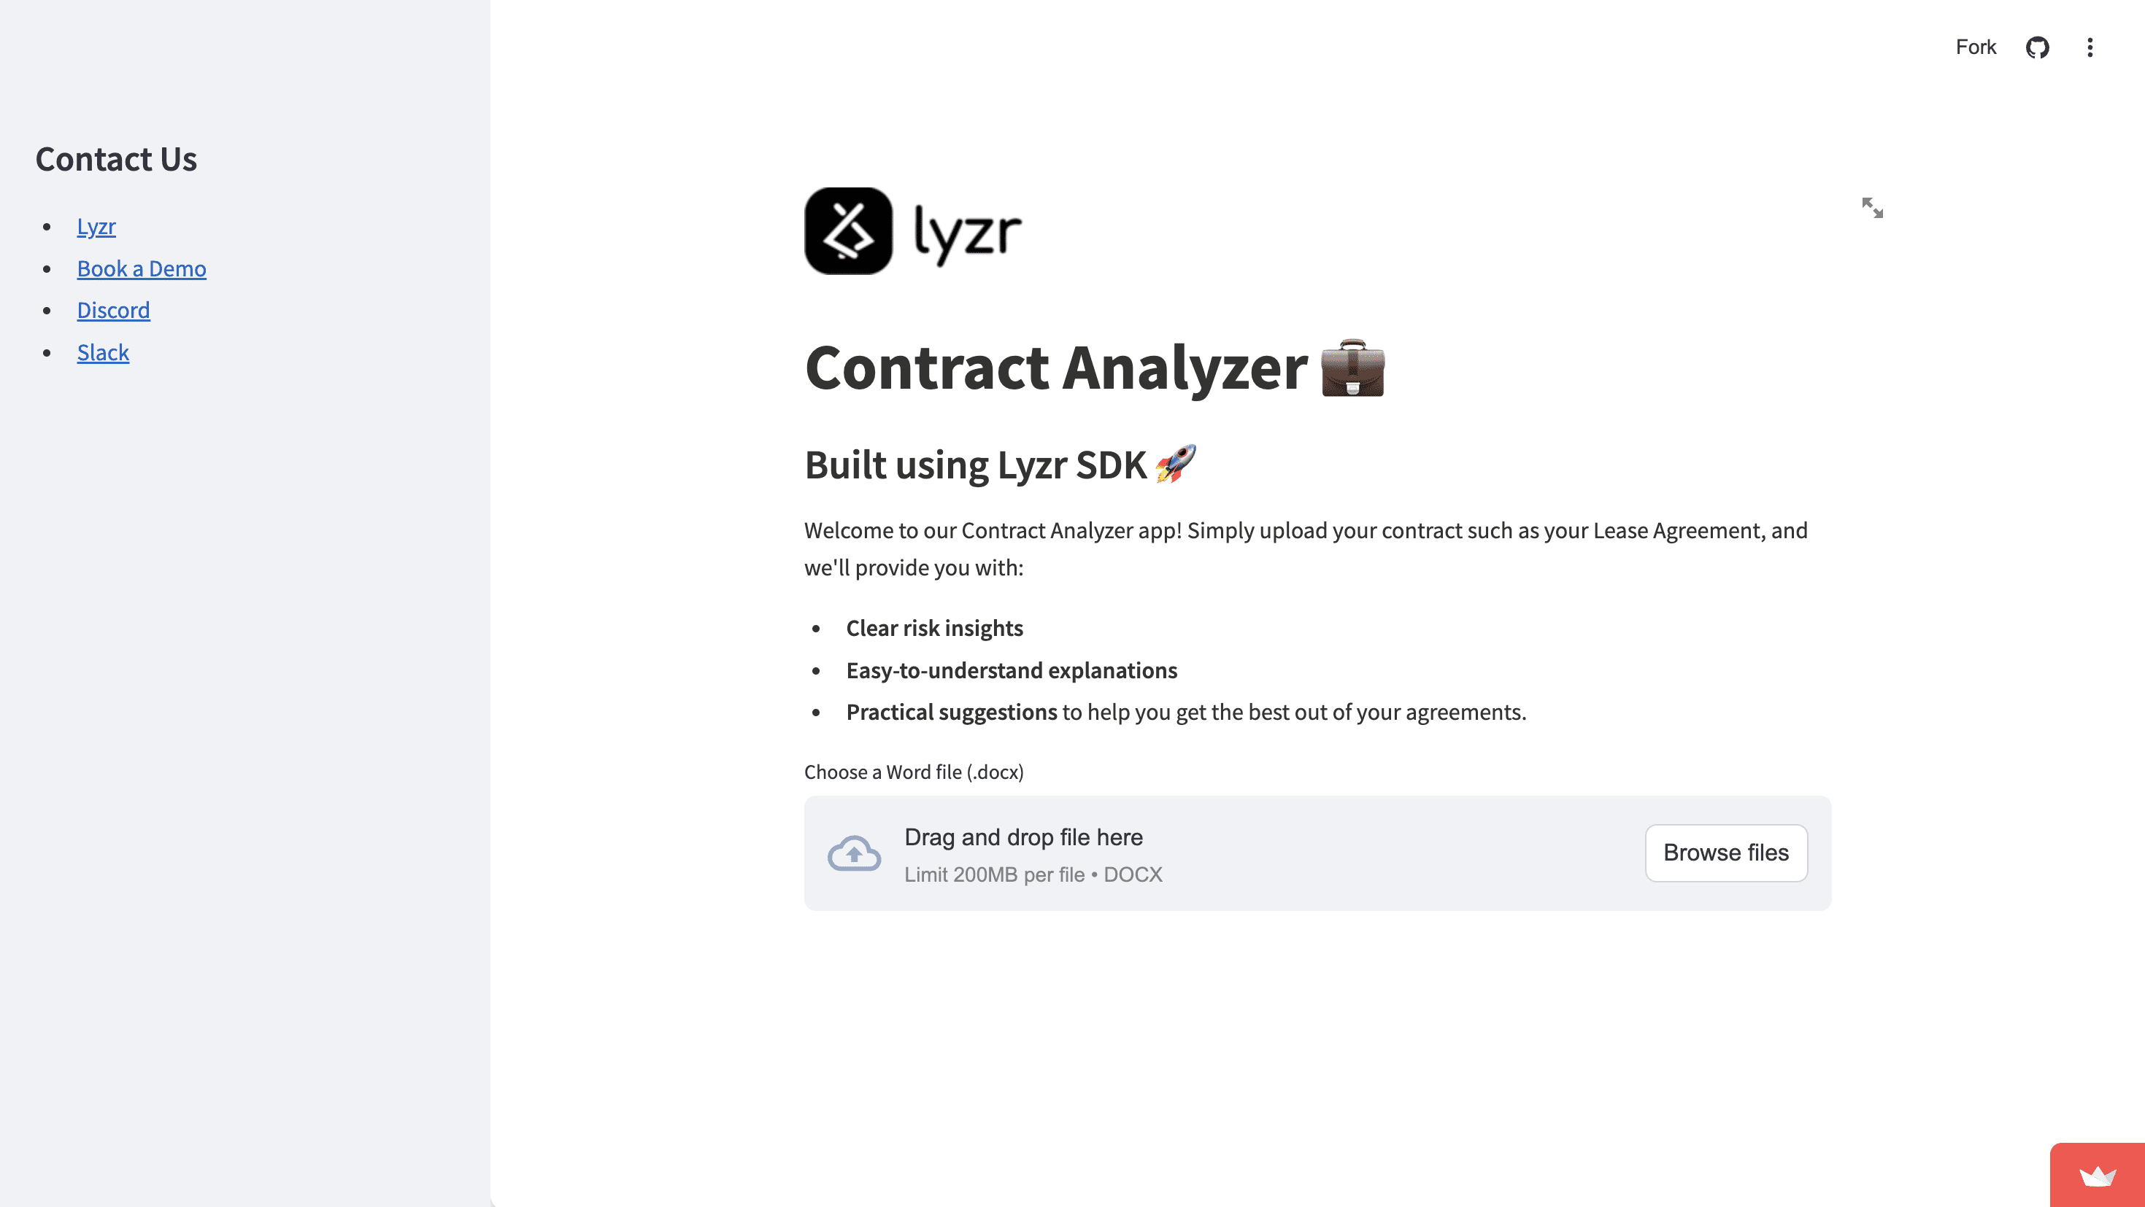Click the 'Drag and drop file here' text
The height and width of the screenshot is (1207, 2145).
pos(1023,837)
